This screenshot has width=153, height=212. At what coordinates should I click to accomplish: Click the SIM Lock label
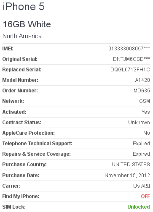[14, 207]
